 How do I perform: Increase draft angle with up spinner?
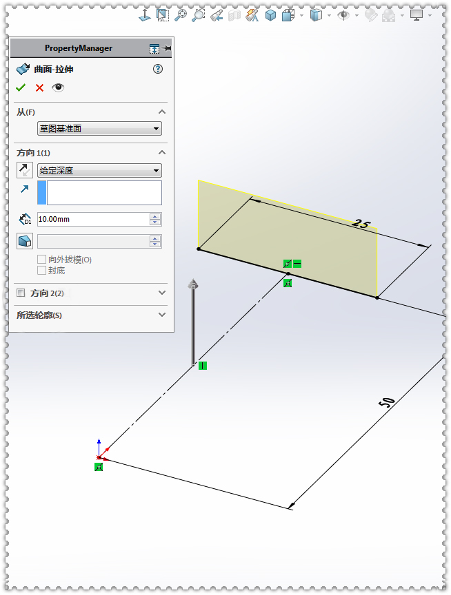pyautogui.click(x=155, y=238)
